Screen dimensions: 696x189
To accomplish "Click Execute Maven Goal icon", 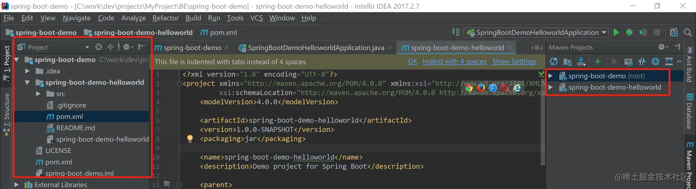I will (628, 61).
